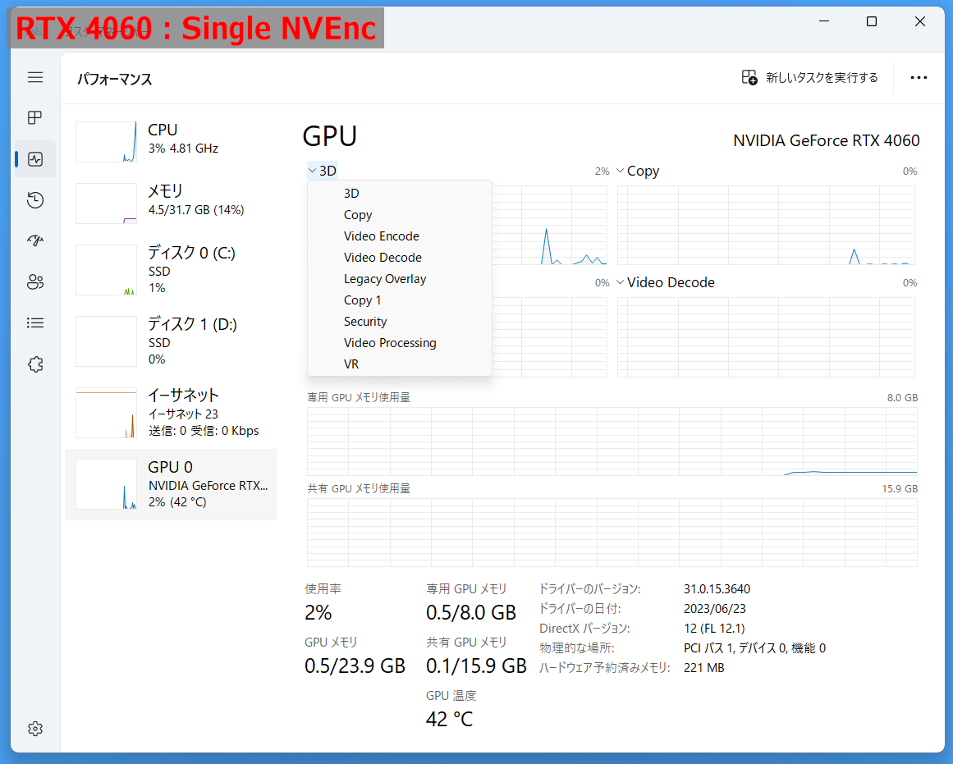Go to the Processes page icon
953x764 pixels.
click(35, 117)
